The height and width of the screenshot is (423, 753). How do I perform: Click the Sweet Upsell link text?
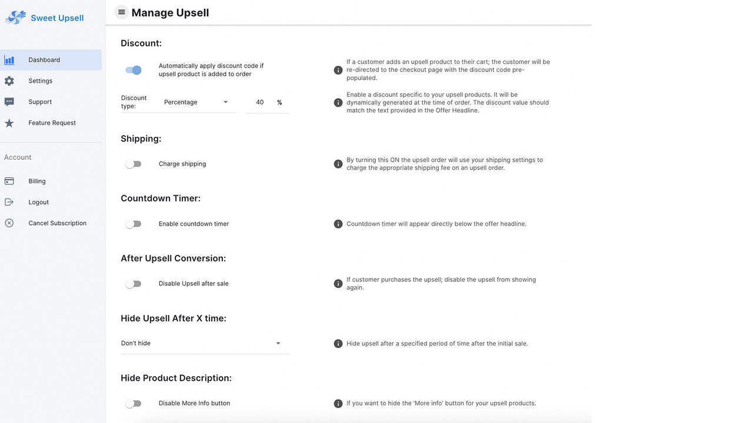(x=57, y=18)
